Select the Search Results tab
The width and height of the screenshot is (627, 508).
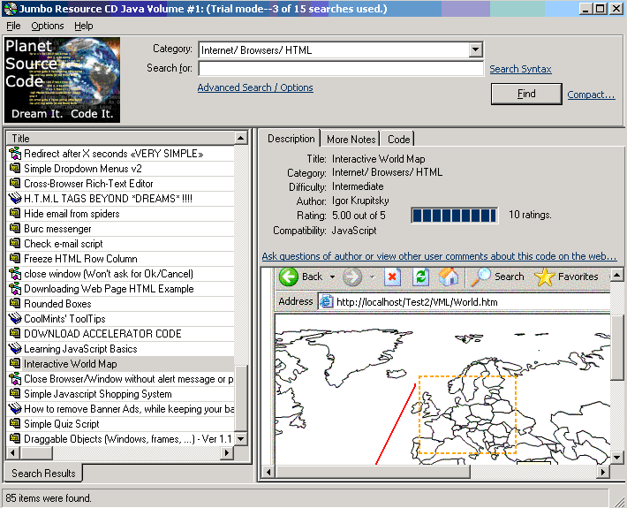click(43, 474)
